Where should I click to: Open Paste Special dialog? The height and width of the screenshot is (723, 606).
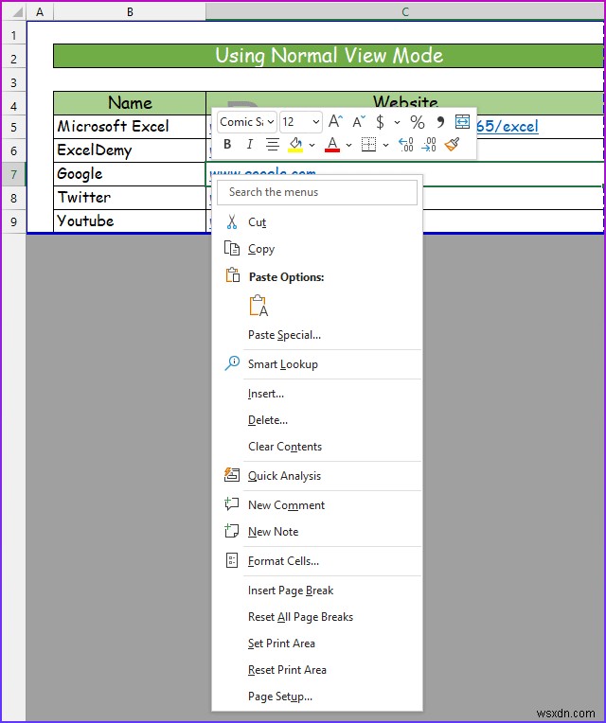click(x=317, y=335)
